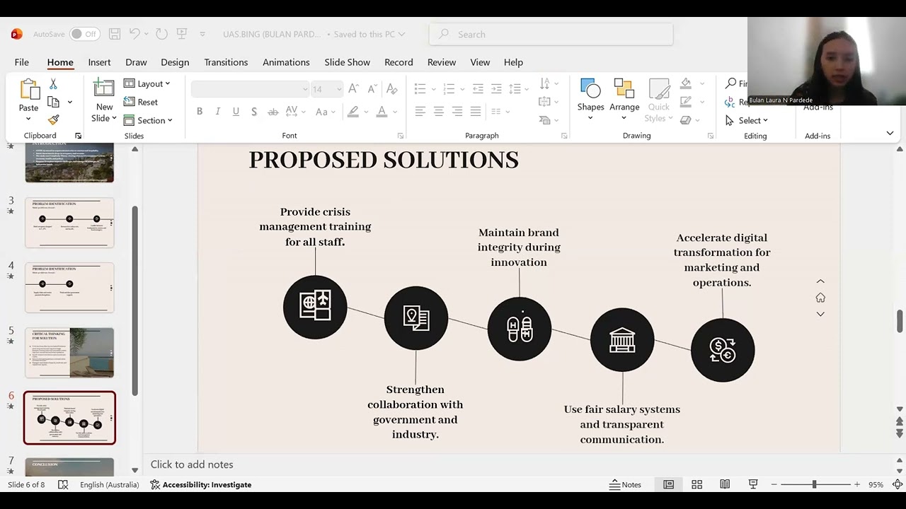Increase list indent level
906x509 pixels.
click(x=496, y=89)
